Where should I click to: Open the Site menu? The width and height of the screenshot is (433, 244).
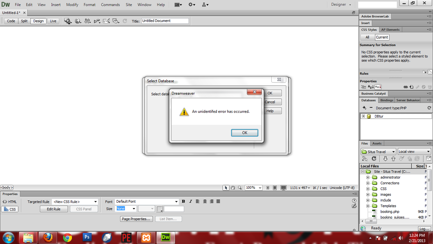click(x=129, y=5)
